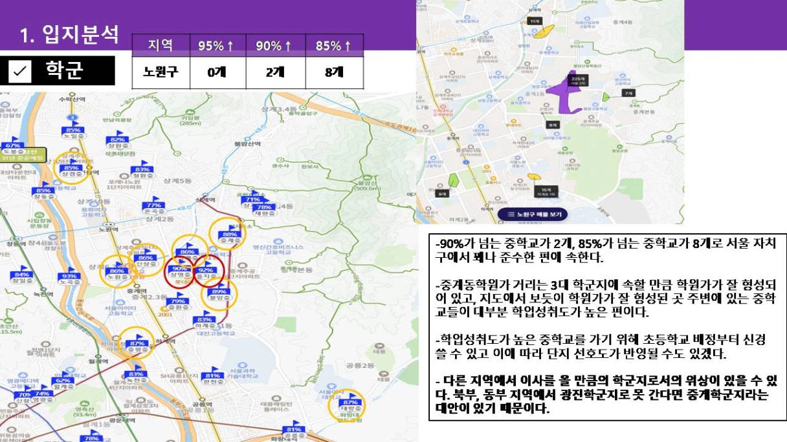787x442 pixels.
Task: Select the 92% 을지중 school flag marker
Action: (x=206, y=270)
